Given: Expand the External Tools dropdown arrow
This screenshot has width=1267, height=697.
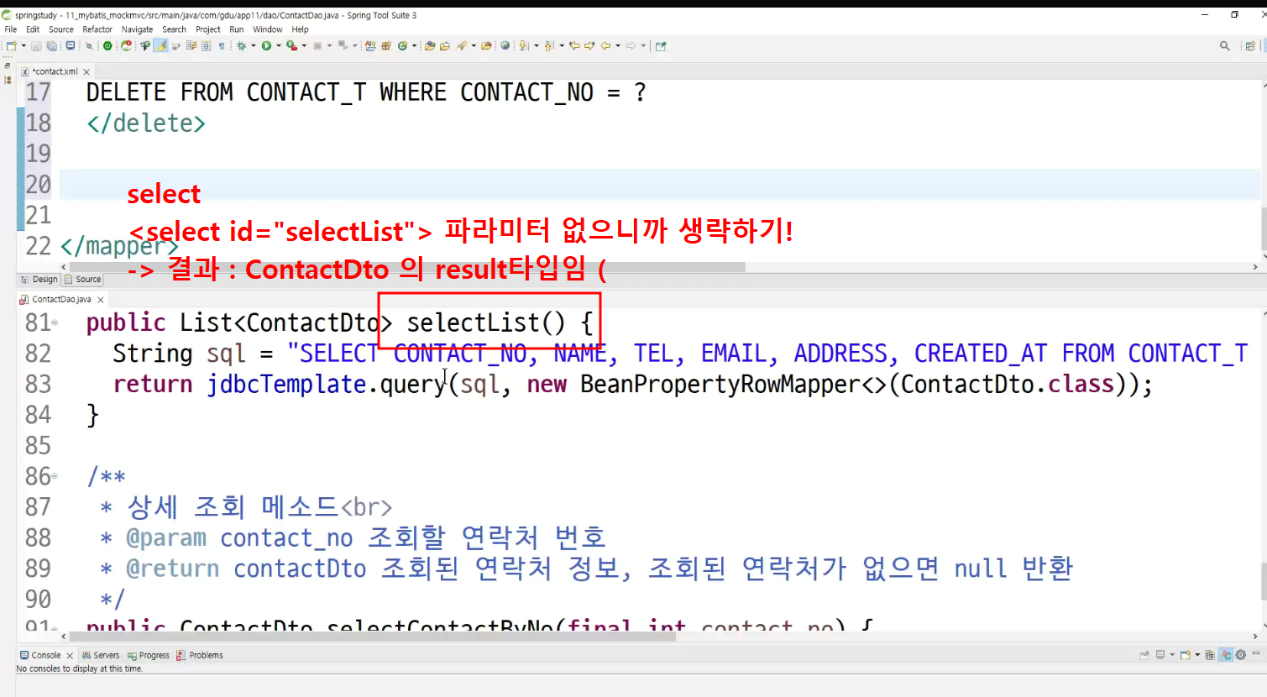Looking at the screenshot, I should coord(304,46).
